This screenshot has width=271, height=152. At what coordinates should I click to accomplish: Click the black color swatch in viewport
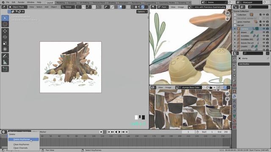point(143,117)
